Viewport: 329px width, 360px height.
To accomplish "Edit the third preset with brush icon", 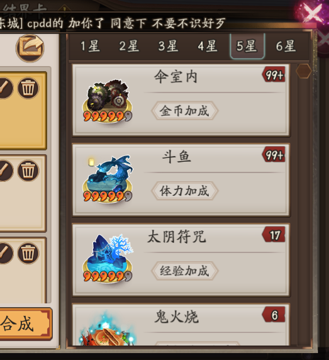I will (4, 253).
